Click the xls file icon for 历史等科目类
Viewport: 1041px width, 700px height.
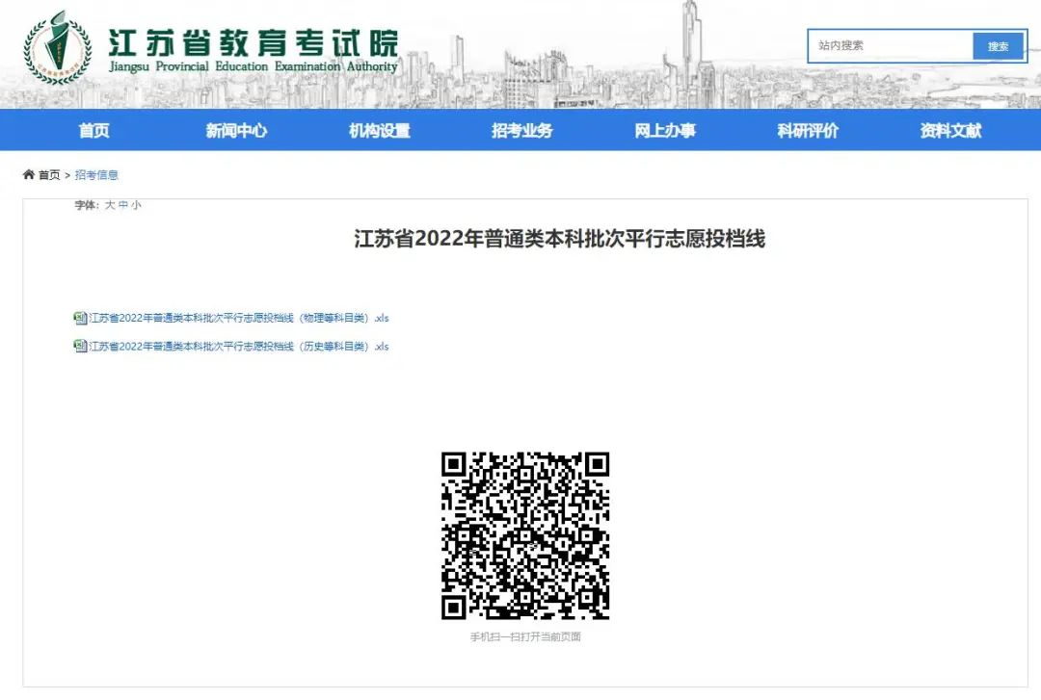coord(80,347)
